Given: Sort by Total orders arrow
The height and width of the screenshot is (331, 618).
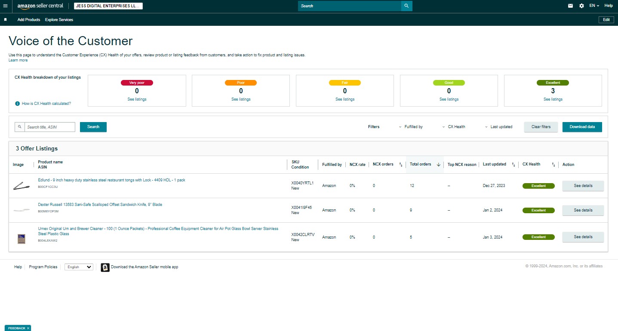Looking at the screenshot, I should click(x=438, y=165).
